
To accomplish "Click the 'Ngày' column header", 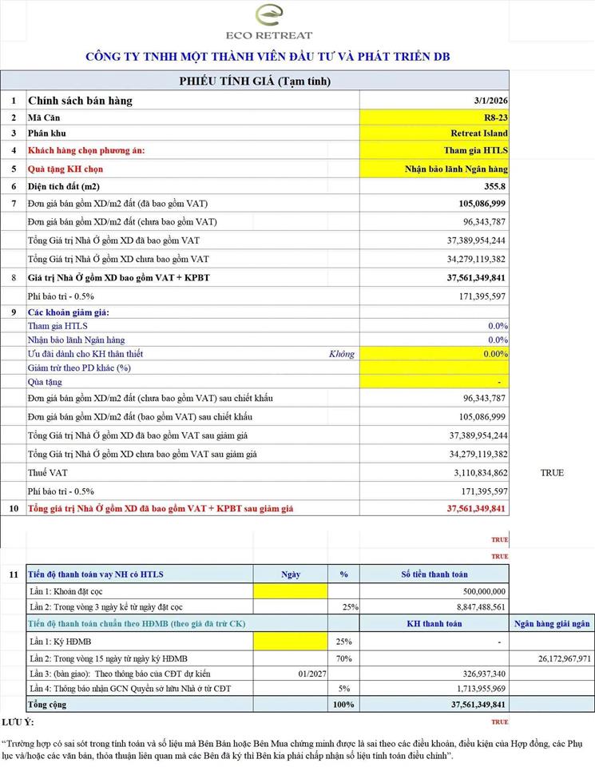I will point(291,574).
